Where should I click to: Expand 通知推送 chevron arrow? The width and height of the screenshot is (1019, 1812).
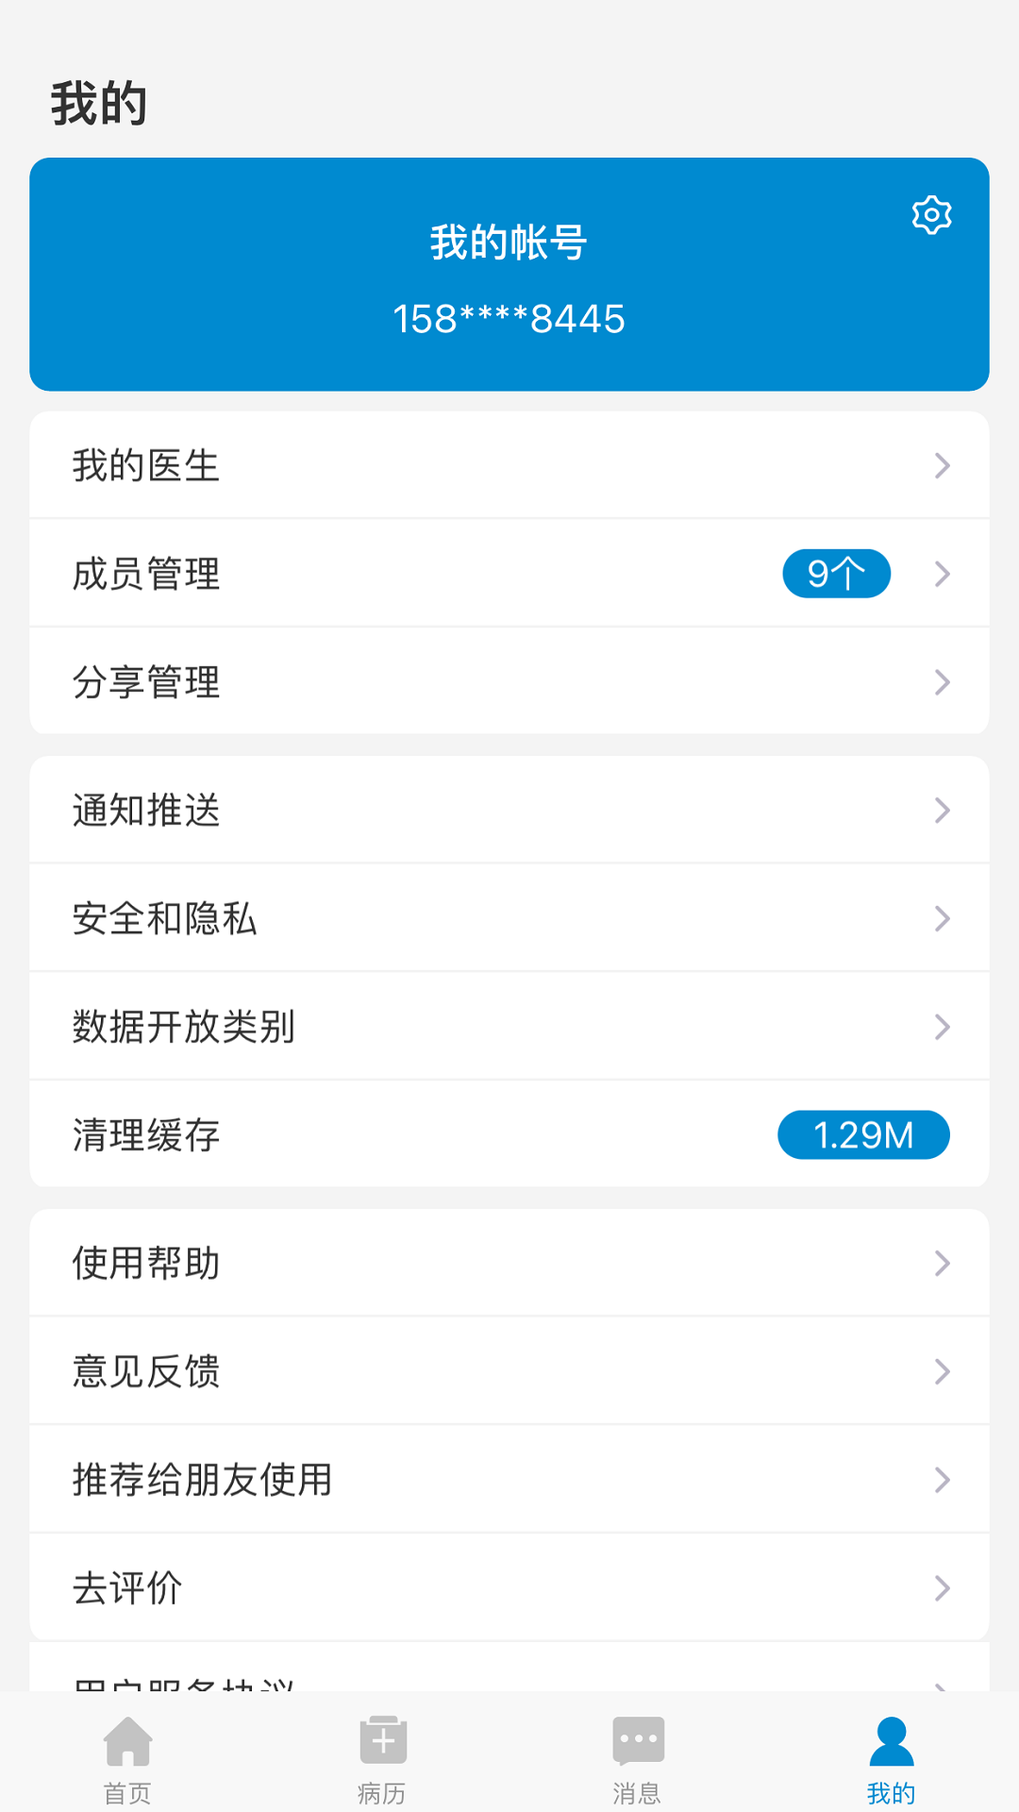click(942, 810)
